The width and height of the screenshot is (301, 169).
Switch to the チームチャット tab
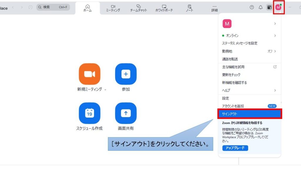[138, 8]
